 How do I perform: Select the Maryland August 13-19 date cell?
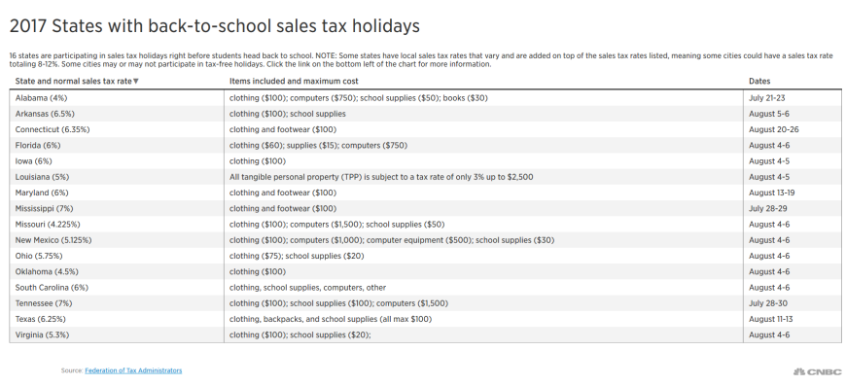point(793,193)
